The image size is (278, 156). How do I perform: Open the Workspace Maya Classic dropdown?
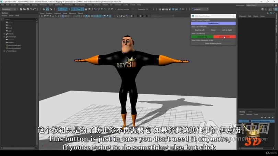pyautogui.click(x=256, y=5)
